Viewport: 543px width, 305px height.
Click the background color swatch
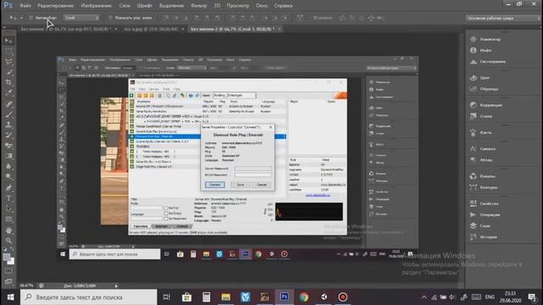11,262
